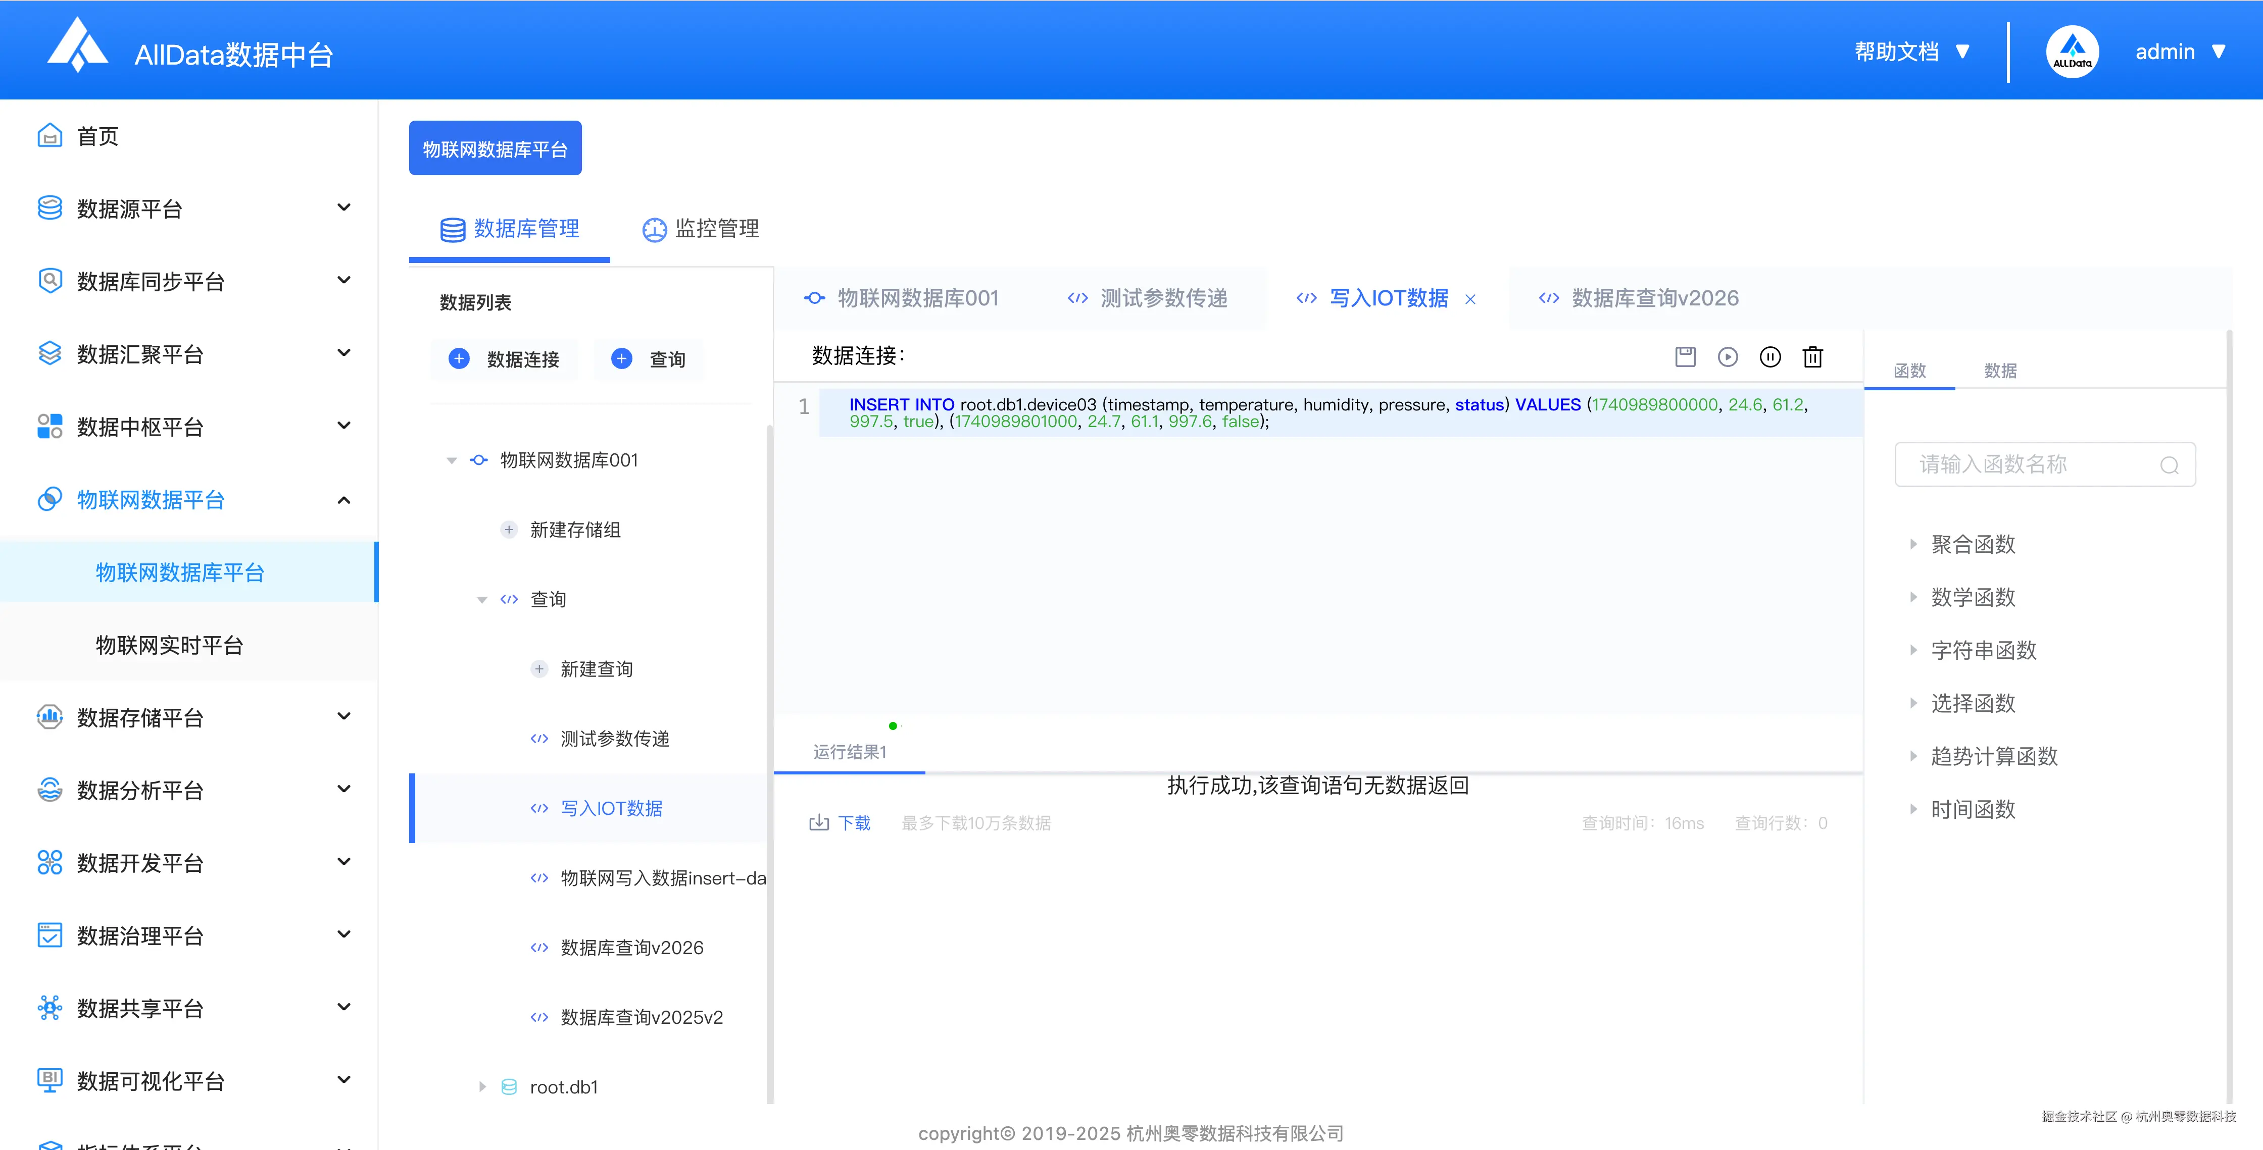Click plus icon beside 新建存储组

tap(509, 530)
